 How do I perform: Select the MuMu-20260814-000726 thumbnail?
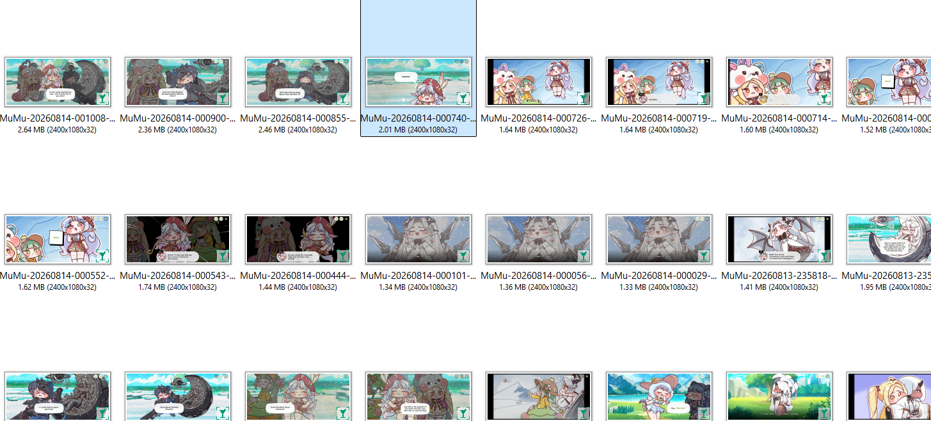coord(539,82)
